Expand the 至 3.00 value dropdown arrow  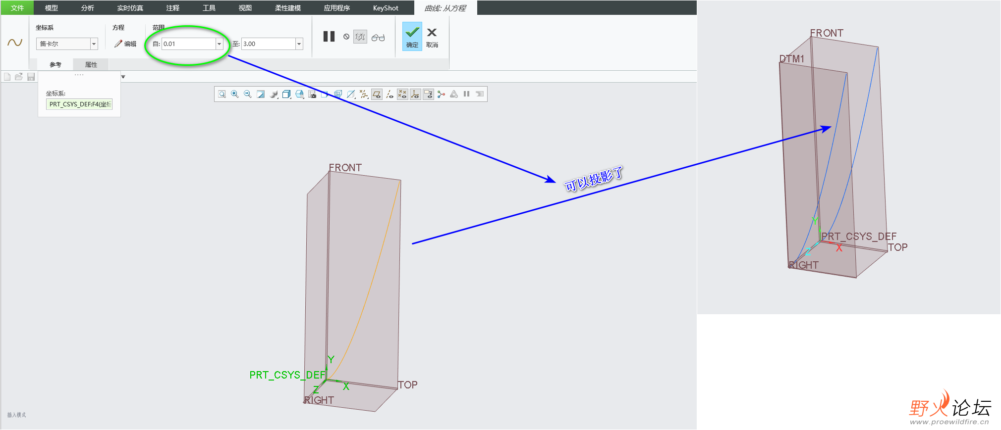(x=299, y=44)
